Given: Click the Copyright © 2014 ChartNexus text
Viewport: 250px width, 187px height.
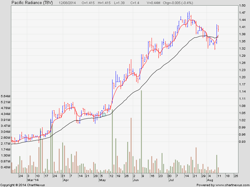Looking at the screenshot, I should coord(23,185).
